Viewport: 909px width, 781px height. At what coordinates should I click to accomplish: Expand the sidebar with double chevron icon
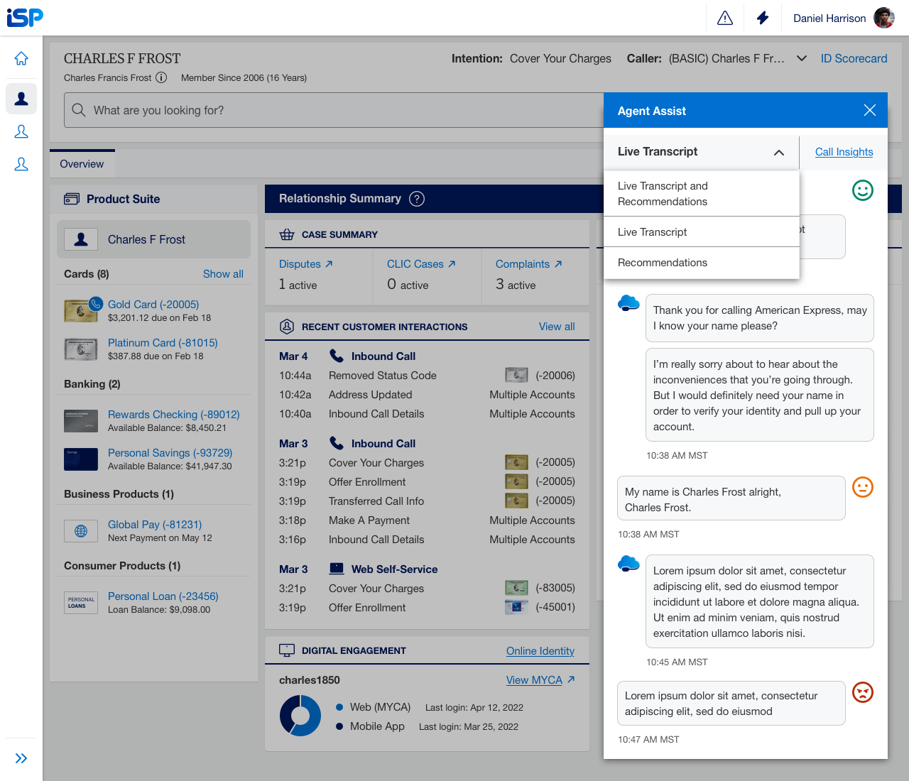point(21,758)
